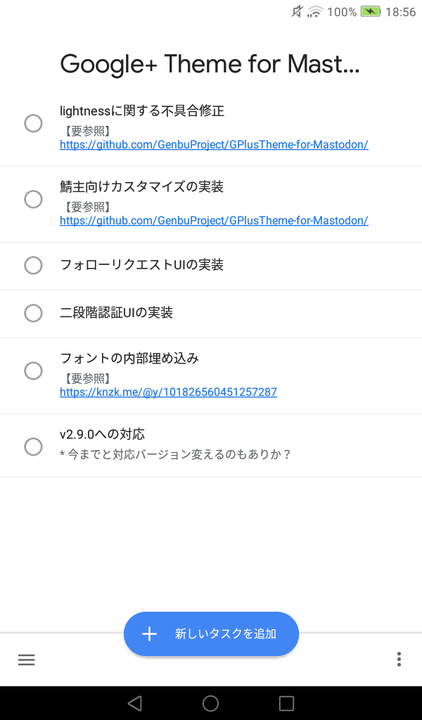
Task: Tap the Android home circle button
Action: tap(210, 703)
